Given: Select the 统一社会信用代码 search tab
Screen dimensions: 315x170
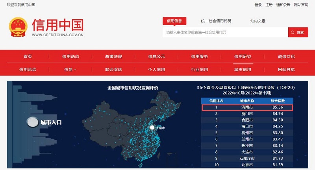Looking at the screenshot, I should click(x=216, y=21).
